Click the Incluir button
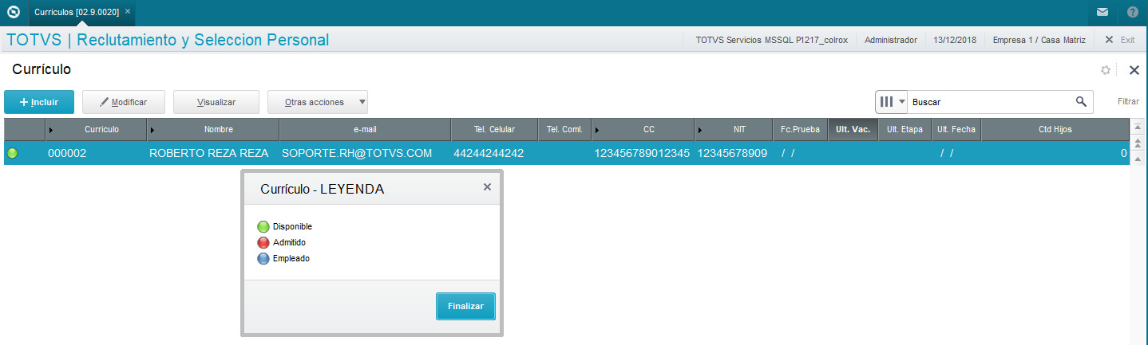Screen dimensions: 1148x345 (x=39, y=102)
